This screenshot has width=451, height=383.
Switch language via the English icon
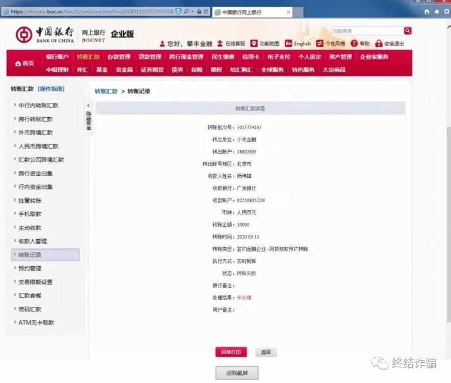click(x=288, y=44)
